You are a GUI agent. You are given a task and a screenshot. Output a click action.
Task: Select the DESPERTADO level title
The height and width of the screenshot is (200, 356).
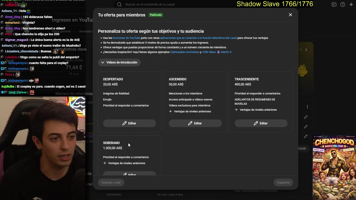(x=113, y=79)
